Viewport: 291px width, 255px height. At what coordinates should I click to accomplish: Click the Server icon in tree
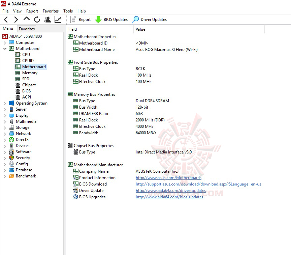pyautogui.click(x=11, y=109)
